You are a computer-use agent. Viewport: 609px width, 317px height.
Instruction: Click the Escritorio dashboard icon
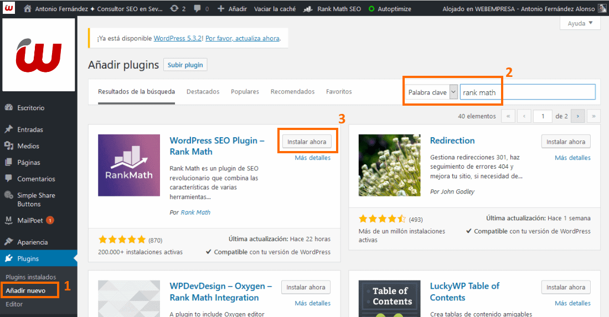click(9, 107)
